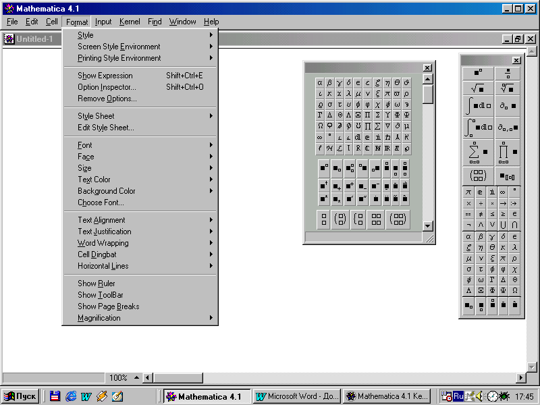540x405 pixels.
Task: Insert the column vector in parentheses template
Action: 340,219
